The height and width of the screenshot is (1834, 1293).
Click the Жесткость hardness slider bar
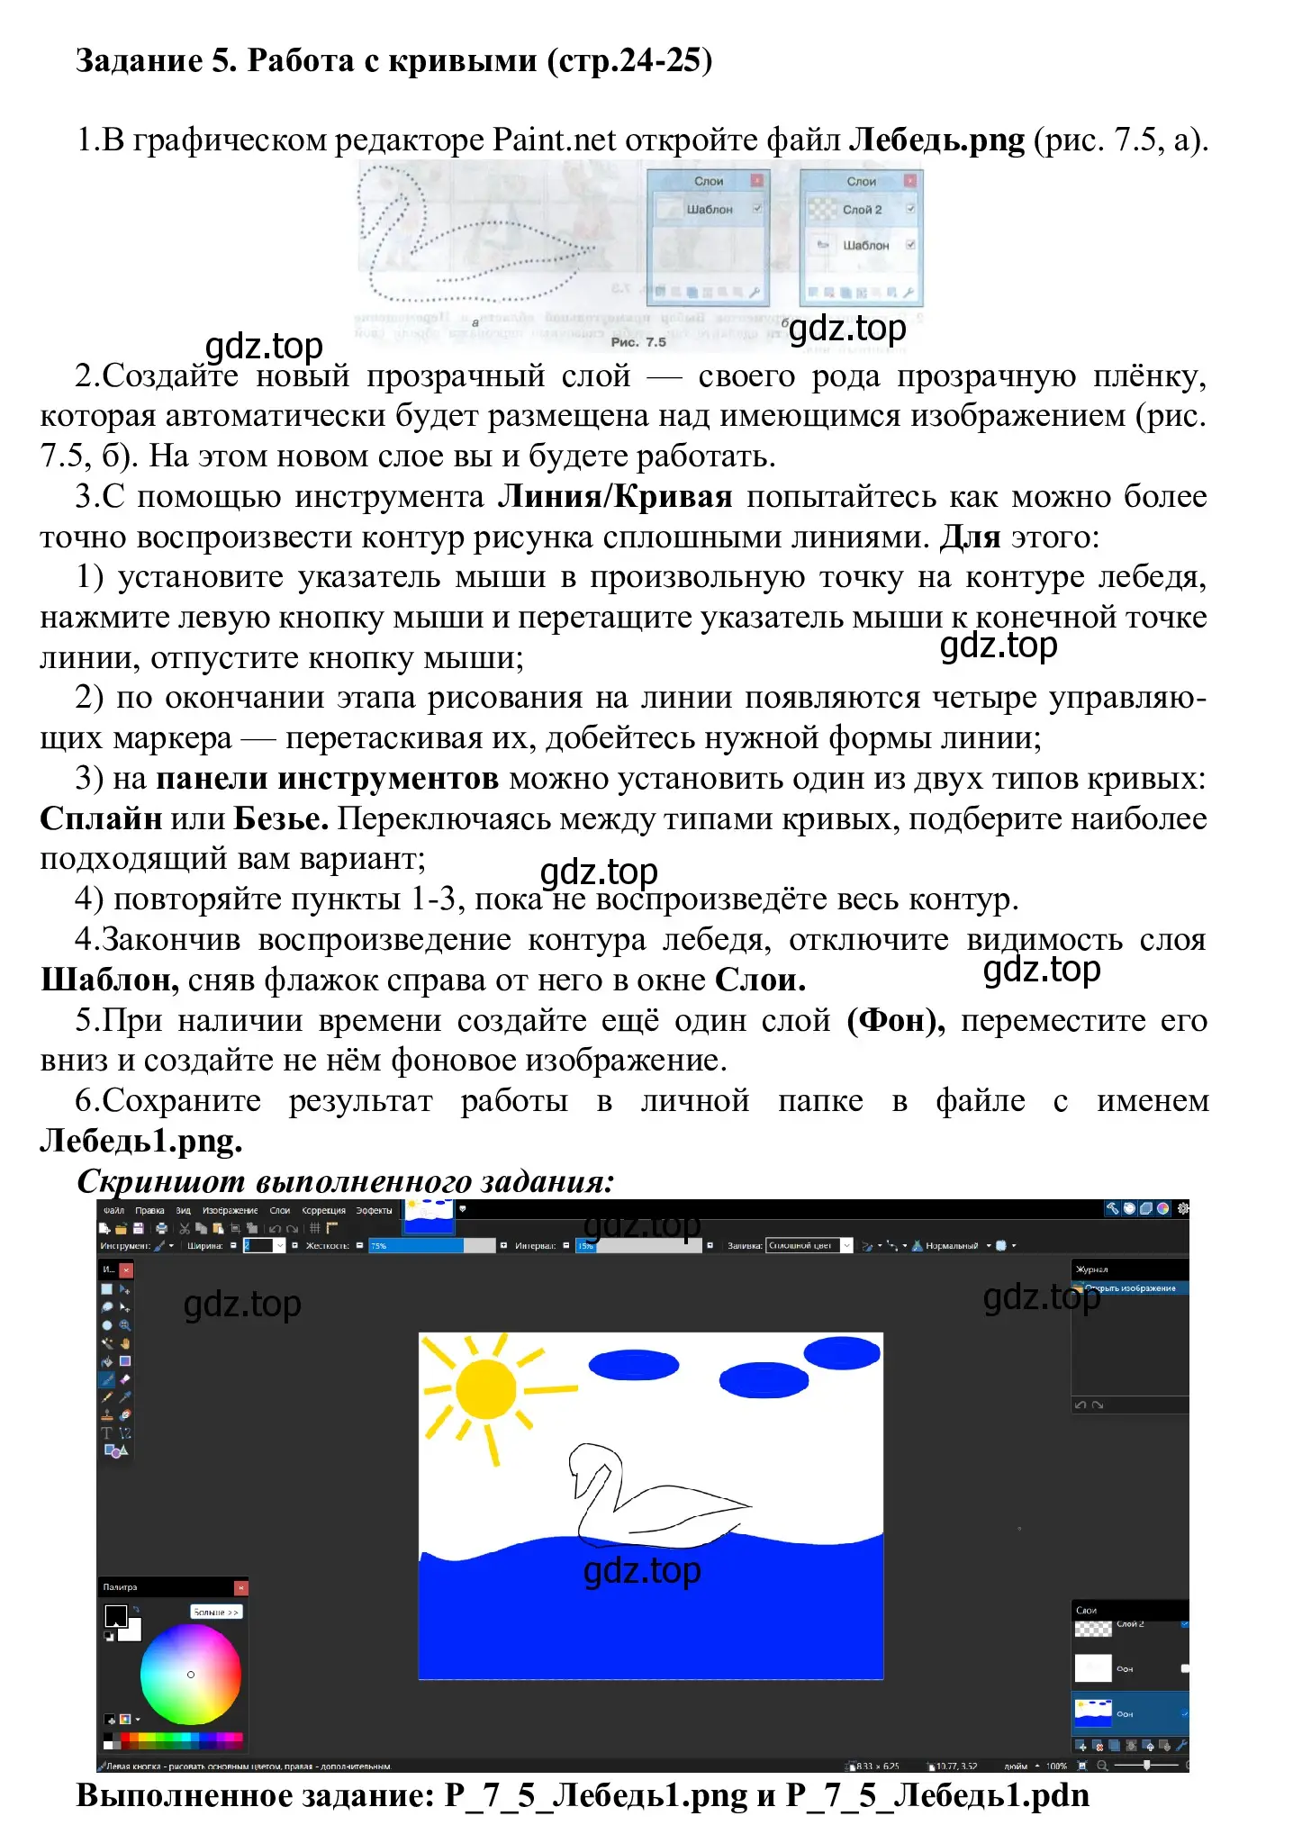click(432, 1245)
